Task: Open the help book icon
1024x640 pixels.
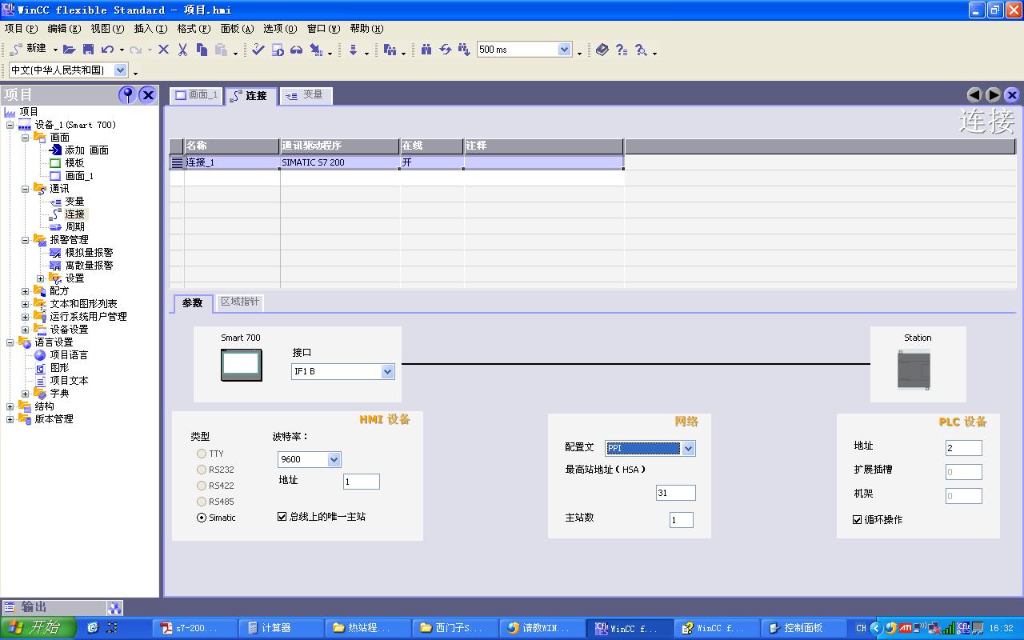Action: click(x=602, y=50)
